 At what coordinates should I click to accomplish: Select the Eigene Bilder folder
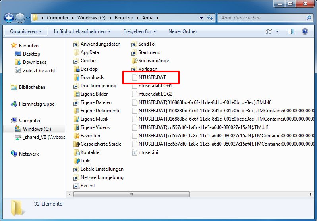pos(94,94)
